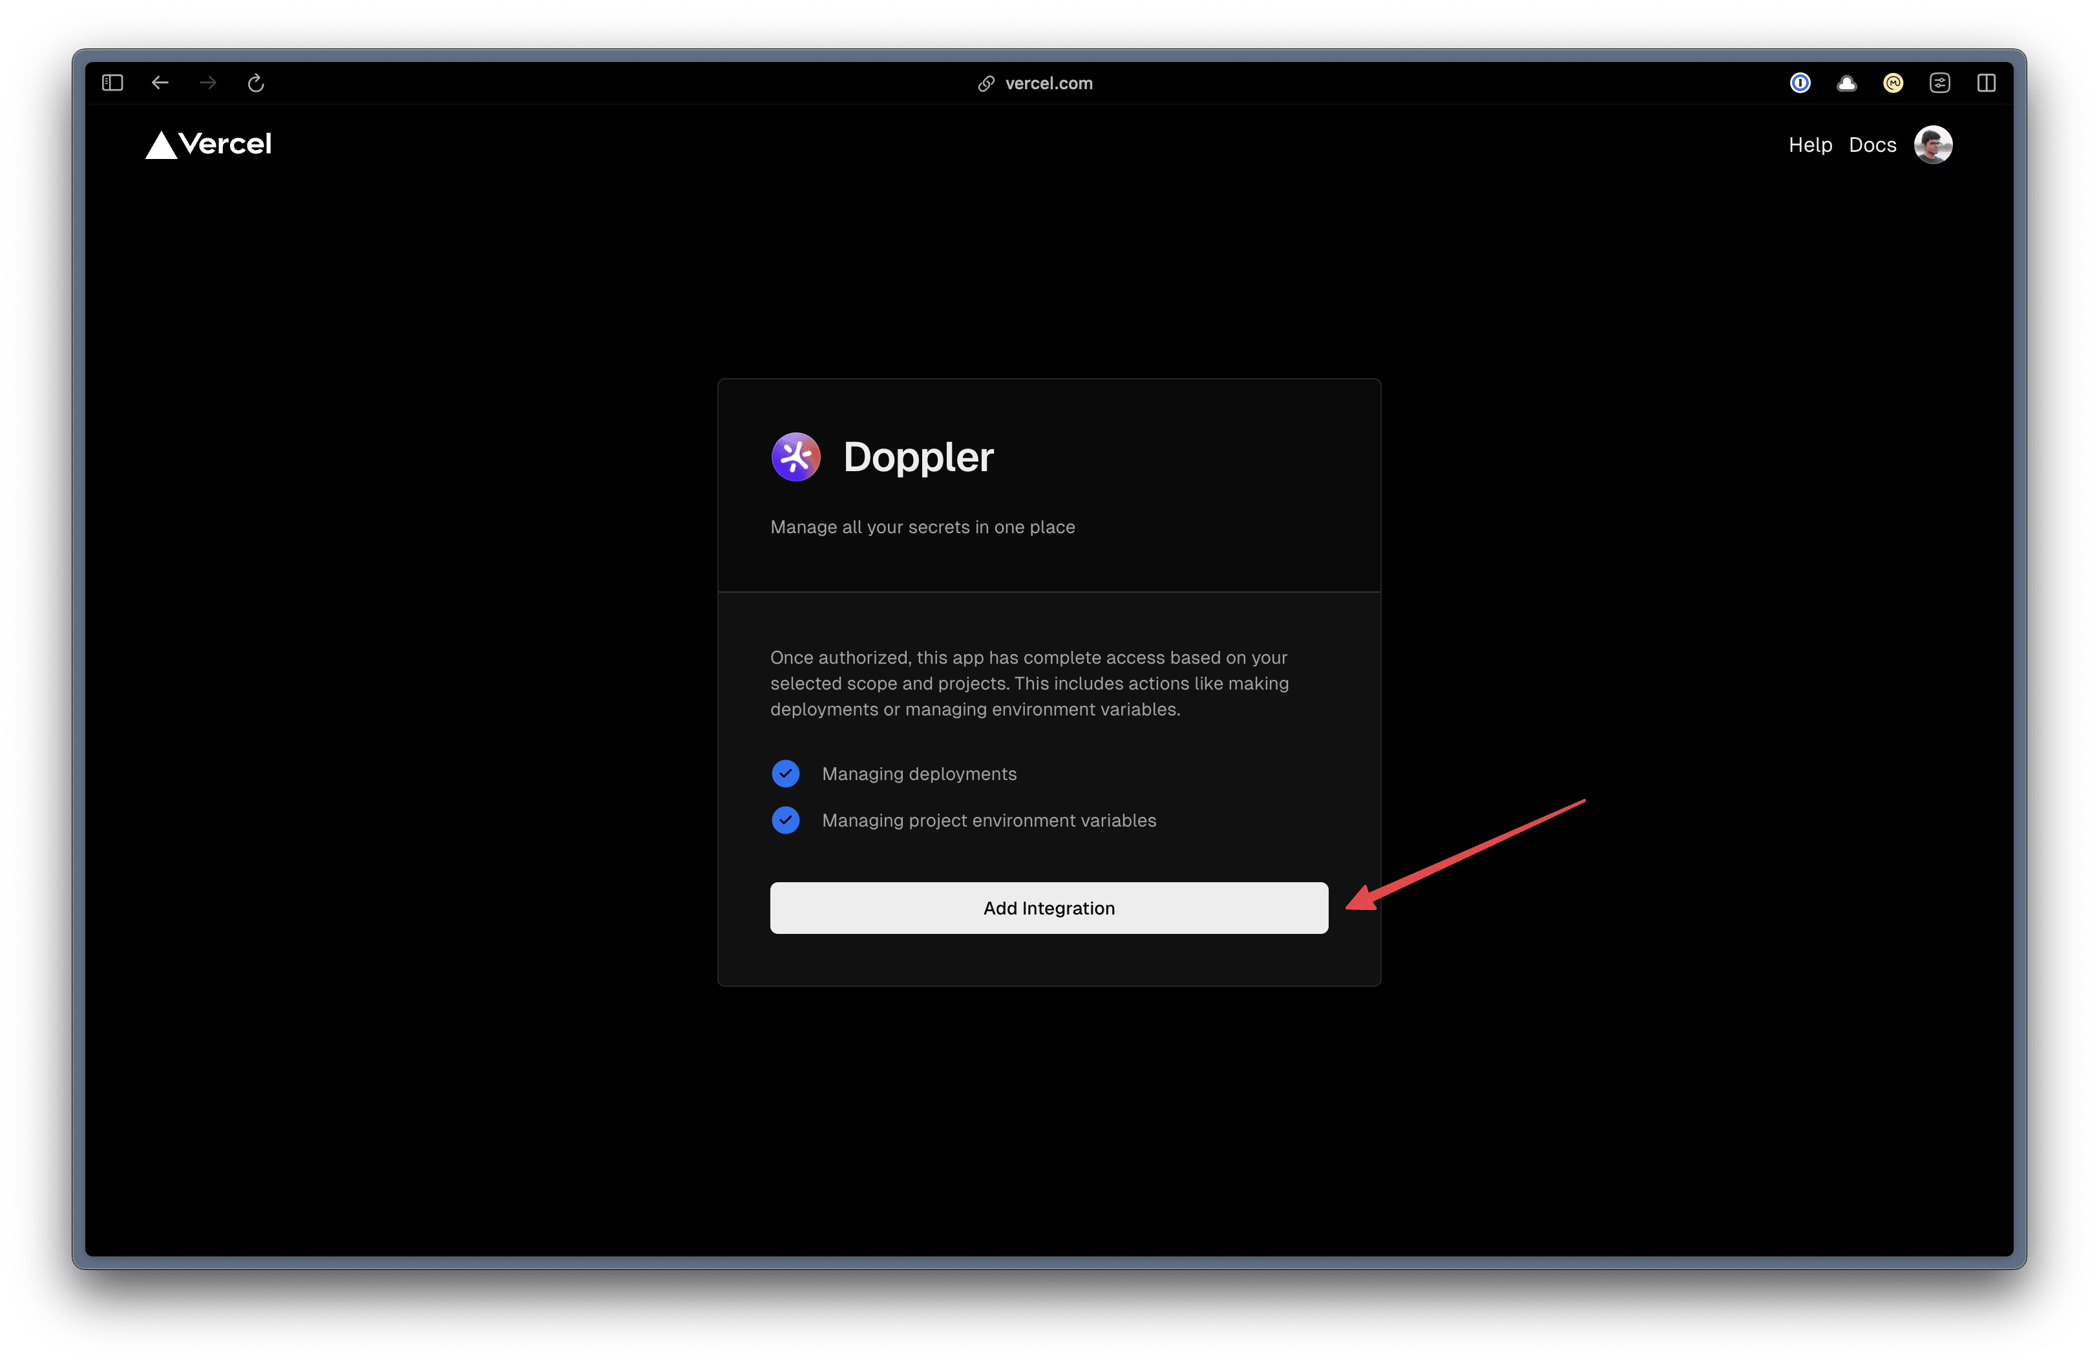
Task: Click the cloud extension icon
Action: point(1847,83)
